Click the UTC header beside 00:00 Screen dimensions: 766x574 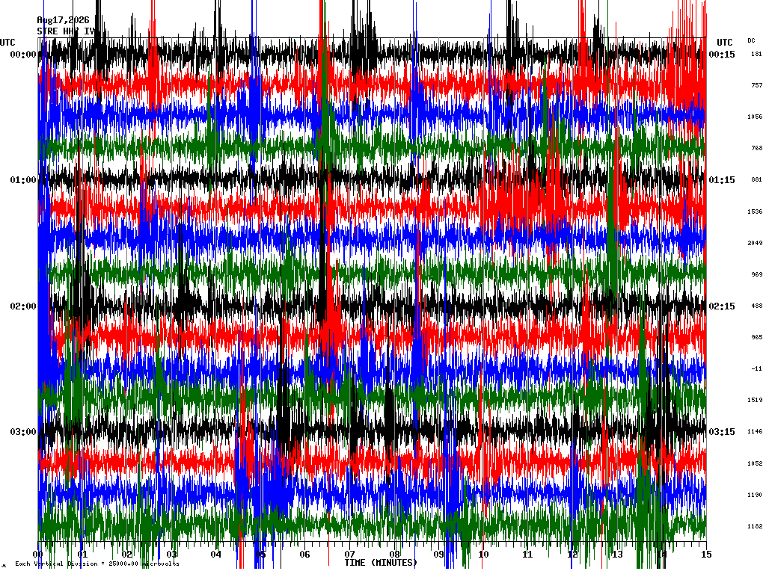point(7,43)
